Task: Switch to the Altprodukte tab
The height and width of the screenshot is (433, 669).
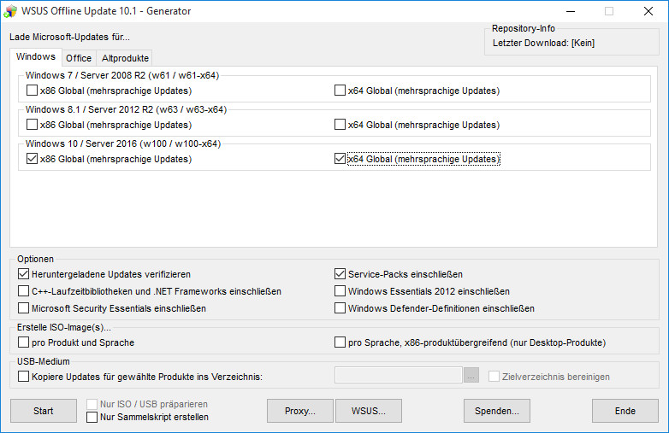Action: click(x=125, y=58)
